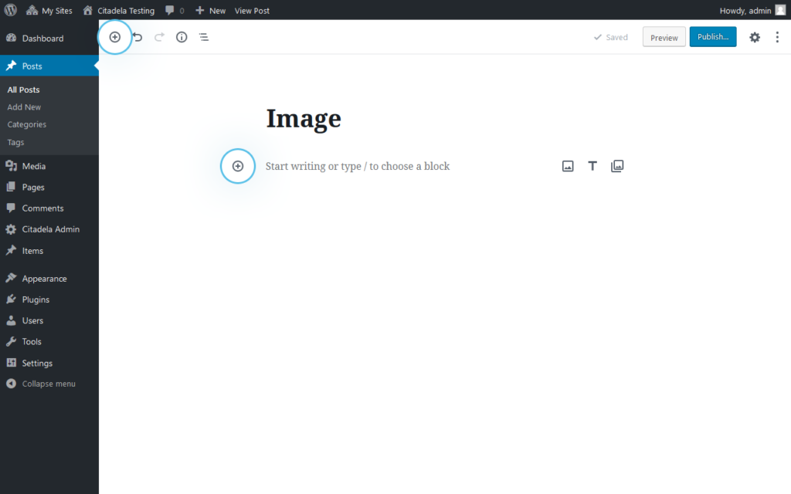Click the post title field labeled Image
The image size is (791, 494).
(303, 118)
